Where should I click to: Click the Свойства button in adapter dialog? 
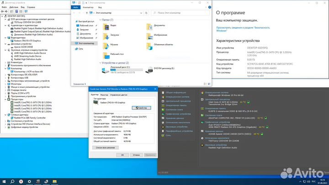point(141,108)
